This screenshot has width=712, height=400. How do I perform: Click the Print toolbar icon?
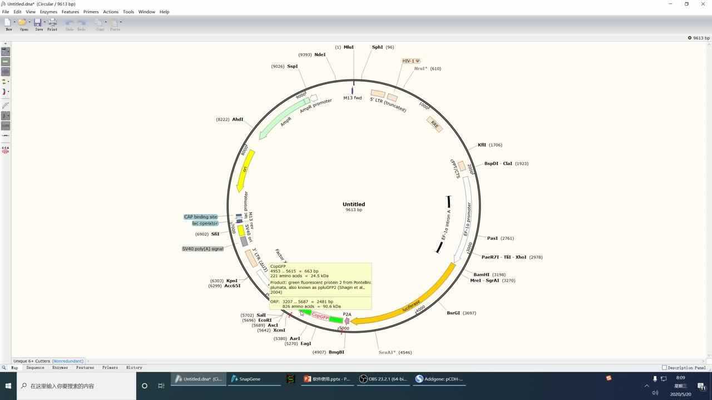(x=52, y=23)
